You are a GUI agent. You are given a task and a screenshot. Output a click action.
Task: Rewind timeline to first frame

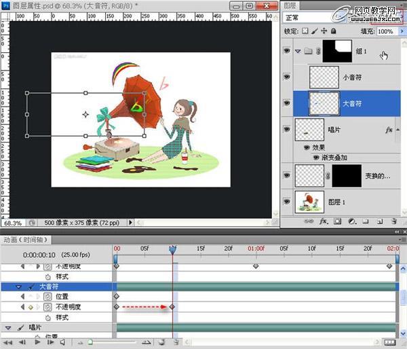(8, 343)
